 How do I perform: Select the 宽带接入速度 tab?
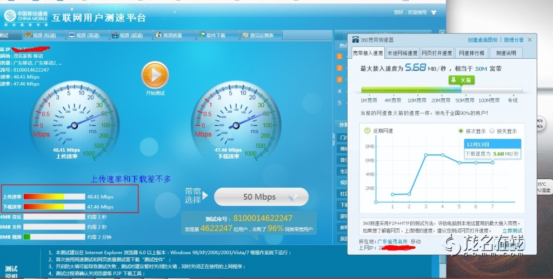point(368,53)
